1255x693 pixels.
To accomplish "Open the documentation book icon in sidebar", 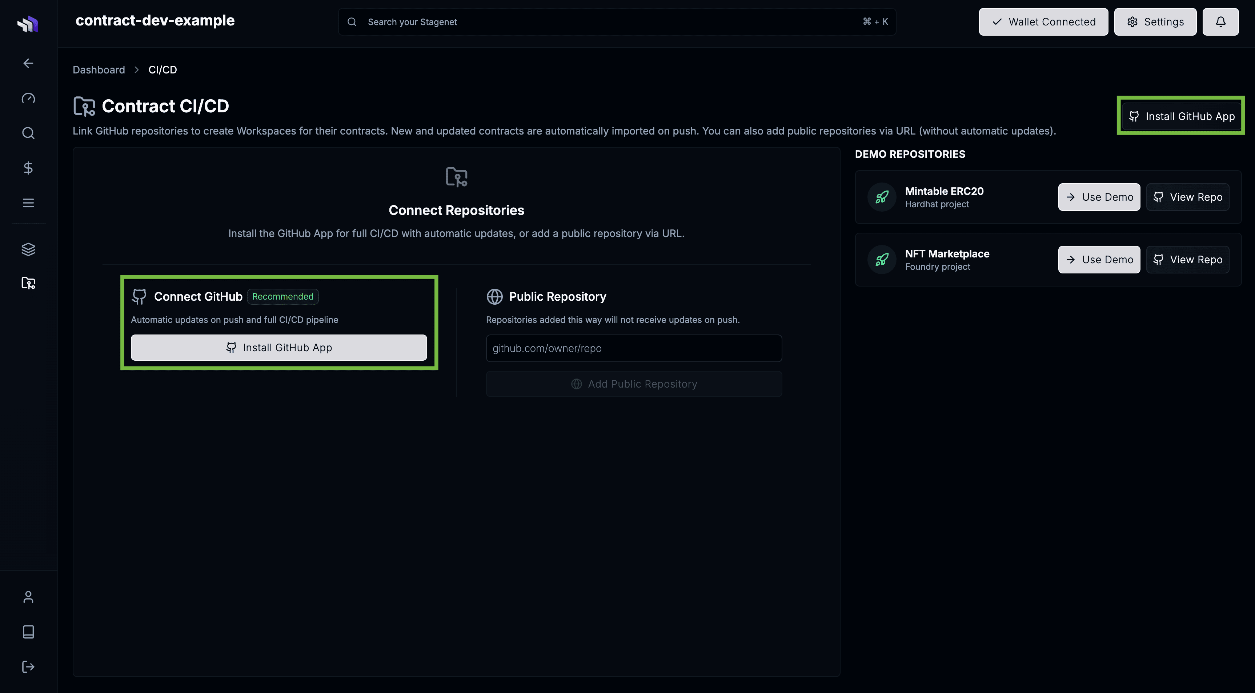I will 28,632.
